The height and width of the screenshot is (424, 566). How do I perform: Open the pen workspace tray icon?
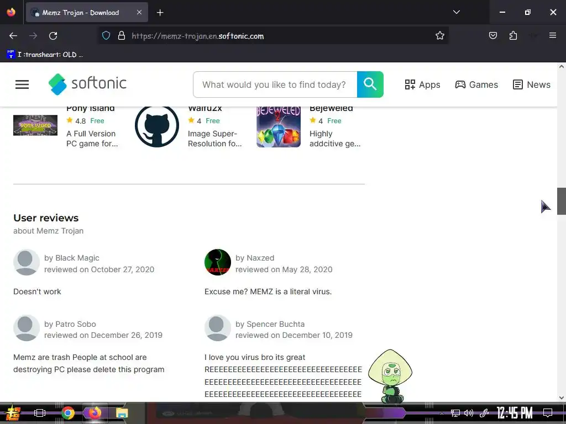pyautogui.click(x=484, y=413)
